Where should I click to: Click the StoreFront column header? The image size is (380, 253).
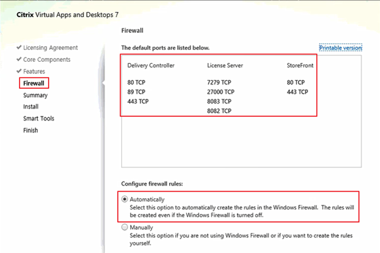(x=300, y=66)
